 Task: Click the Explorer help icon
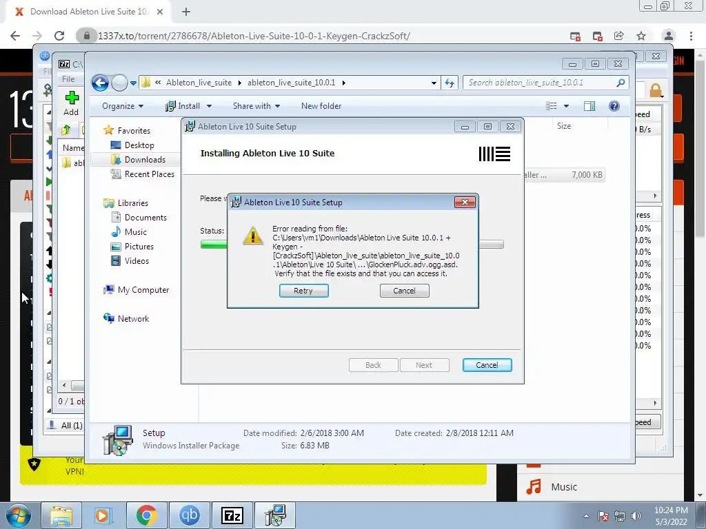(614, 106)
